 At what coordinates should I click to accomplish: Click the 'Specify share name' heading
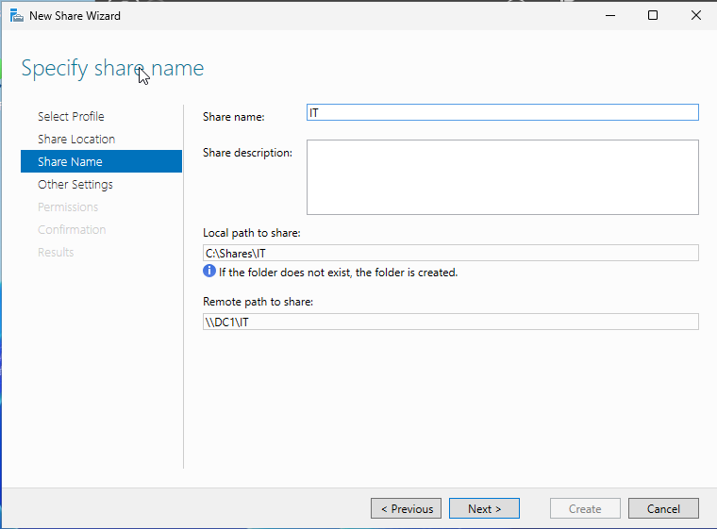[x=112, y=69]
